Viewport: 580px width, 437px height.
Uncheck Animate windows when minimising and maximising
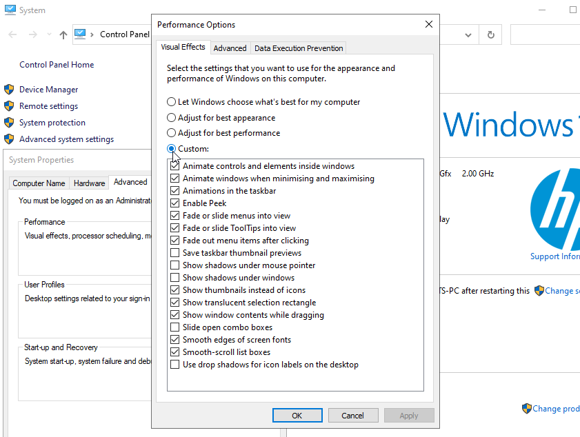[x=174, y=179]
